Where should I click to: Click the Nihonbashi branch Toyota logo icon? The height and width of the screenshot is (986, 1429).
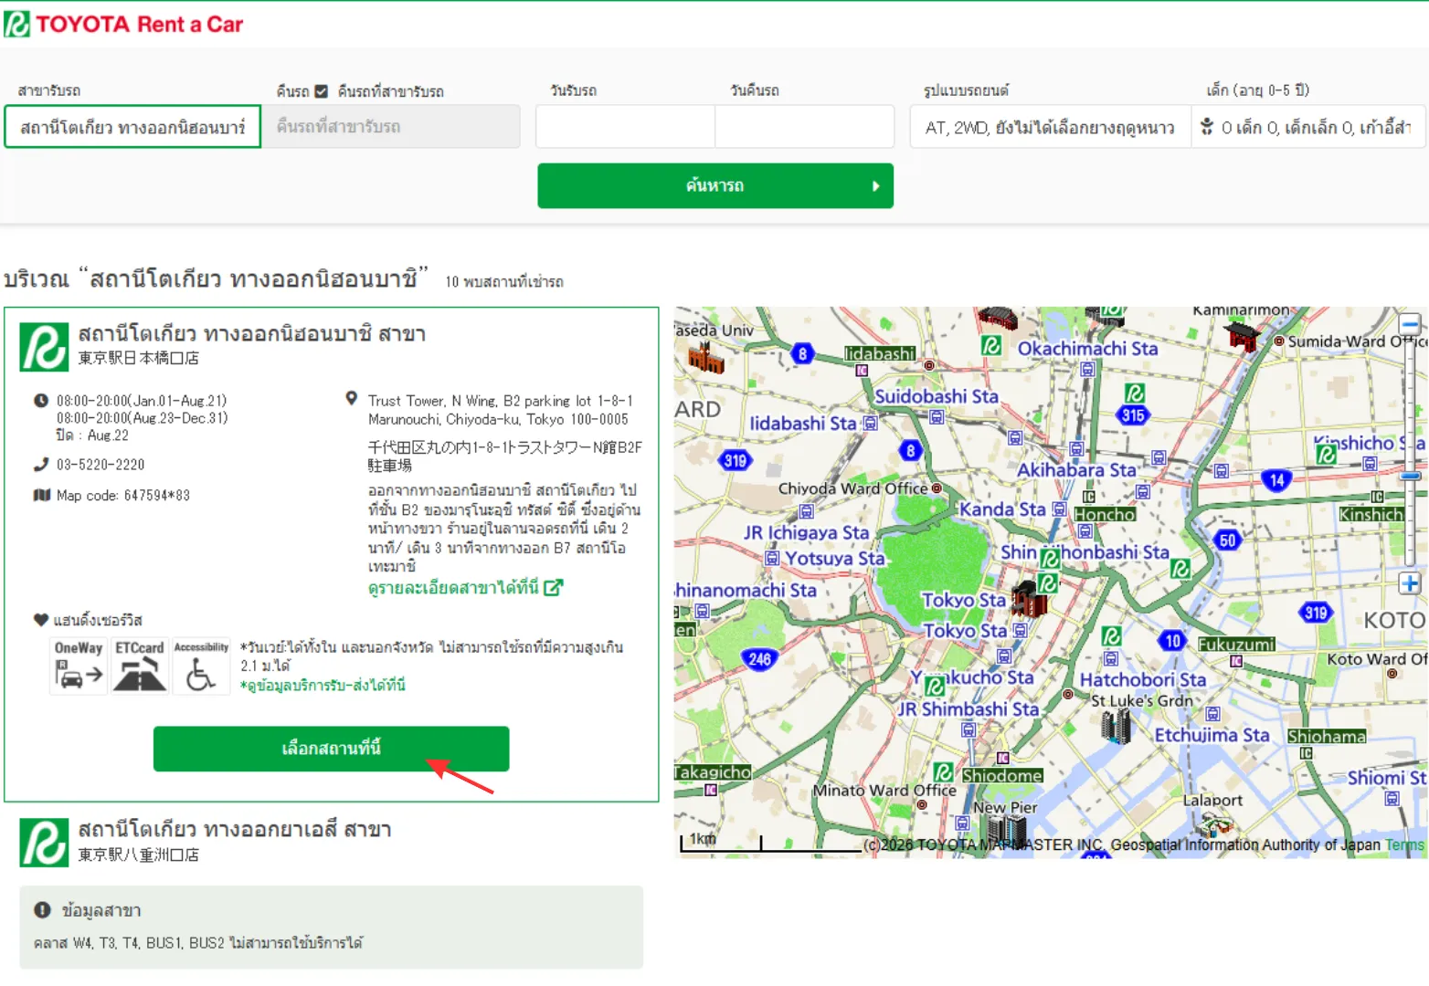[x=44, y=347]
